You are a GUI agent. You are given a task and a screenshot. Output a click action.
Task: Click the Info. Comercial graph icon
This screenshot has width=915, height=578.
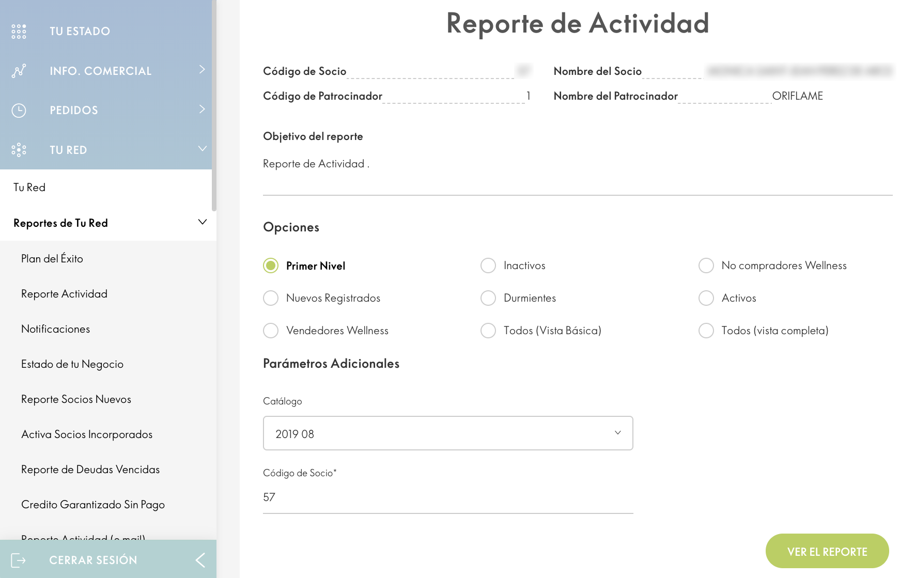click(19, 71)
